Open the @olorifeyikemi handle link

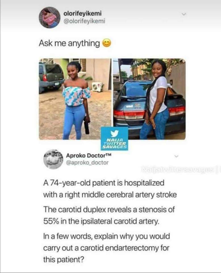click(84, 21)
